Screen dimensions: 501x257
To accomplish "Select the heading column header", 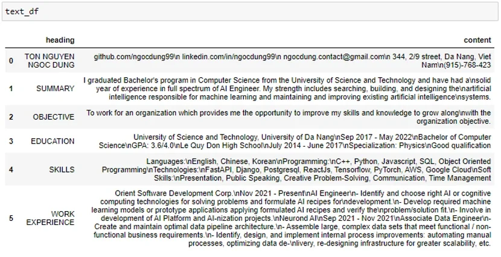I will pos(60,40).
